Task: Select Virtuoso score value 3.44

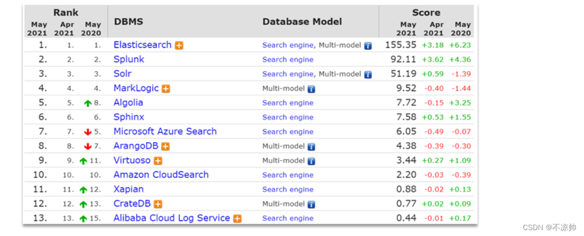Action: pyautogui.click(x=406, y=160)
